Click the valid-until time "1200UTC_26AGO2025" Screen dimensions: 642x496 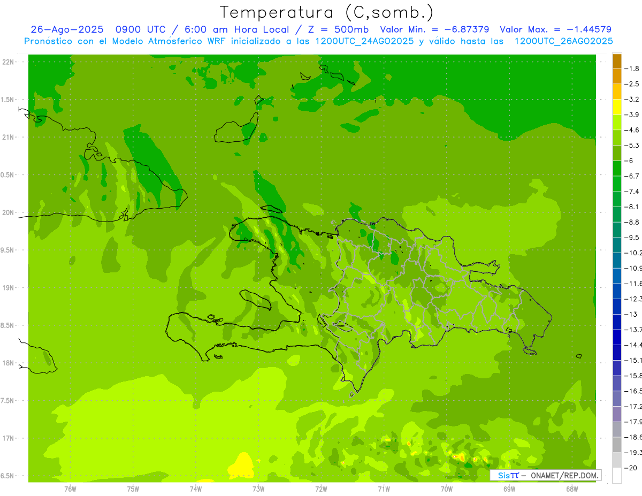click(564, 41)
